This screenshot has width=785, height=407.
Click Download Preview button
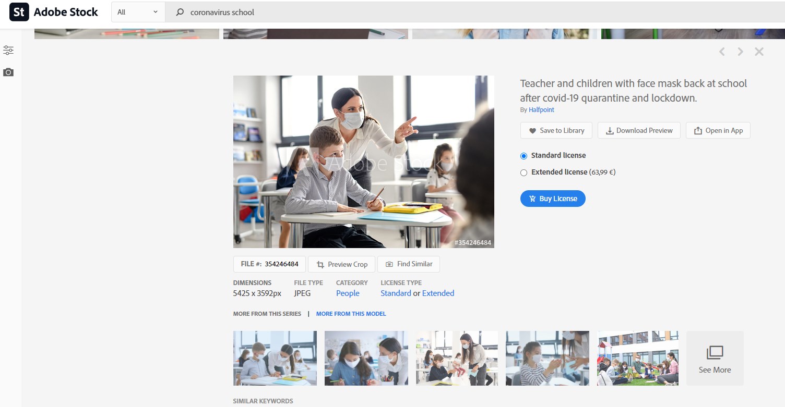(x=639, y=130)
